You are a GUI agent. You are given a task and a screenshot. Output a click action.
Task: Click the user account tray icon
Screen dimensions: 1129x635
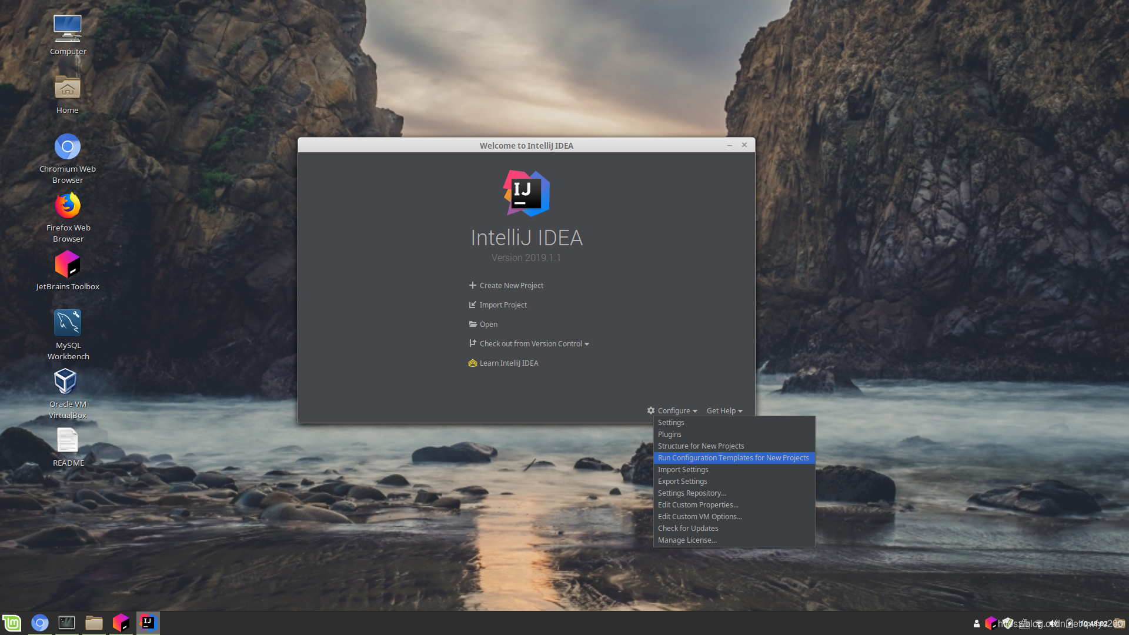pos(977,624)
